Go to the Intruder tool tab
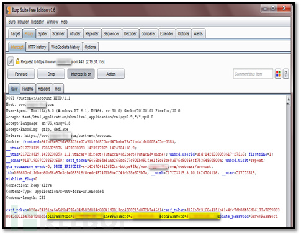 click(x=75, y=33)
